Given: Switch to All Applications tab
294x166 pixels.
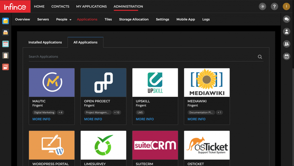Looking at the screenshot, I should (x=86, y=43).
